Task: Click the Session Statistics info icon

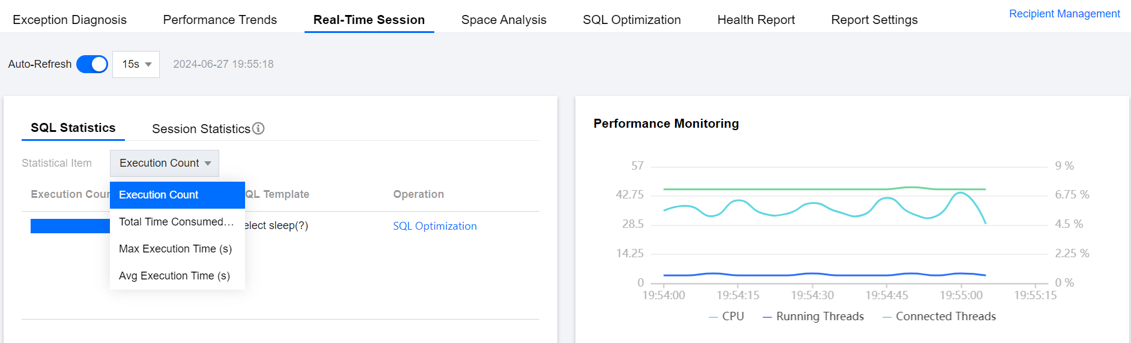Action: click(x=258, y=128)
